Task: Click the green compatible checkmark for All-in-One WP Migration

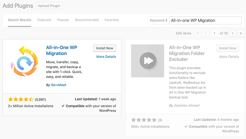Action: point(63,106)
